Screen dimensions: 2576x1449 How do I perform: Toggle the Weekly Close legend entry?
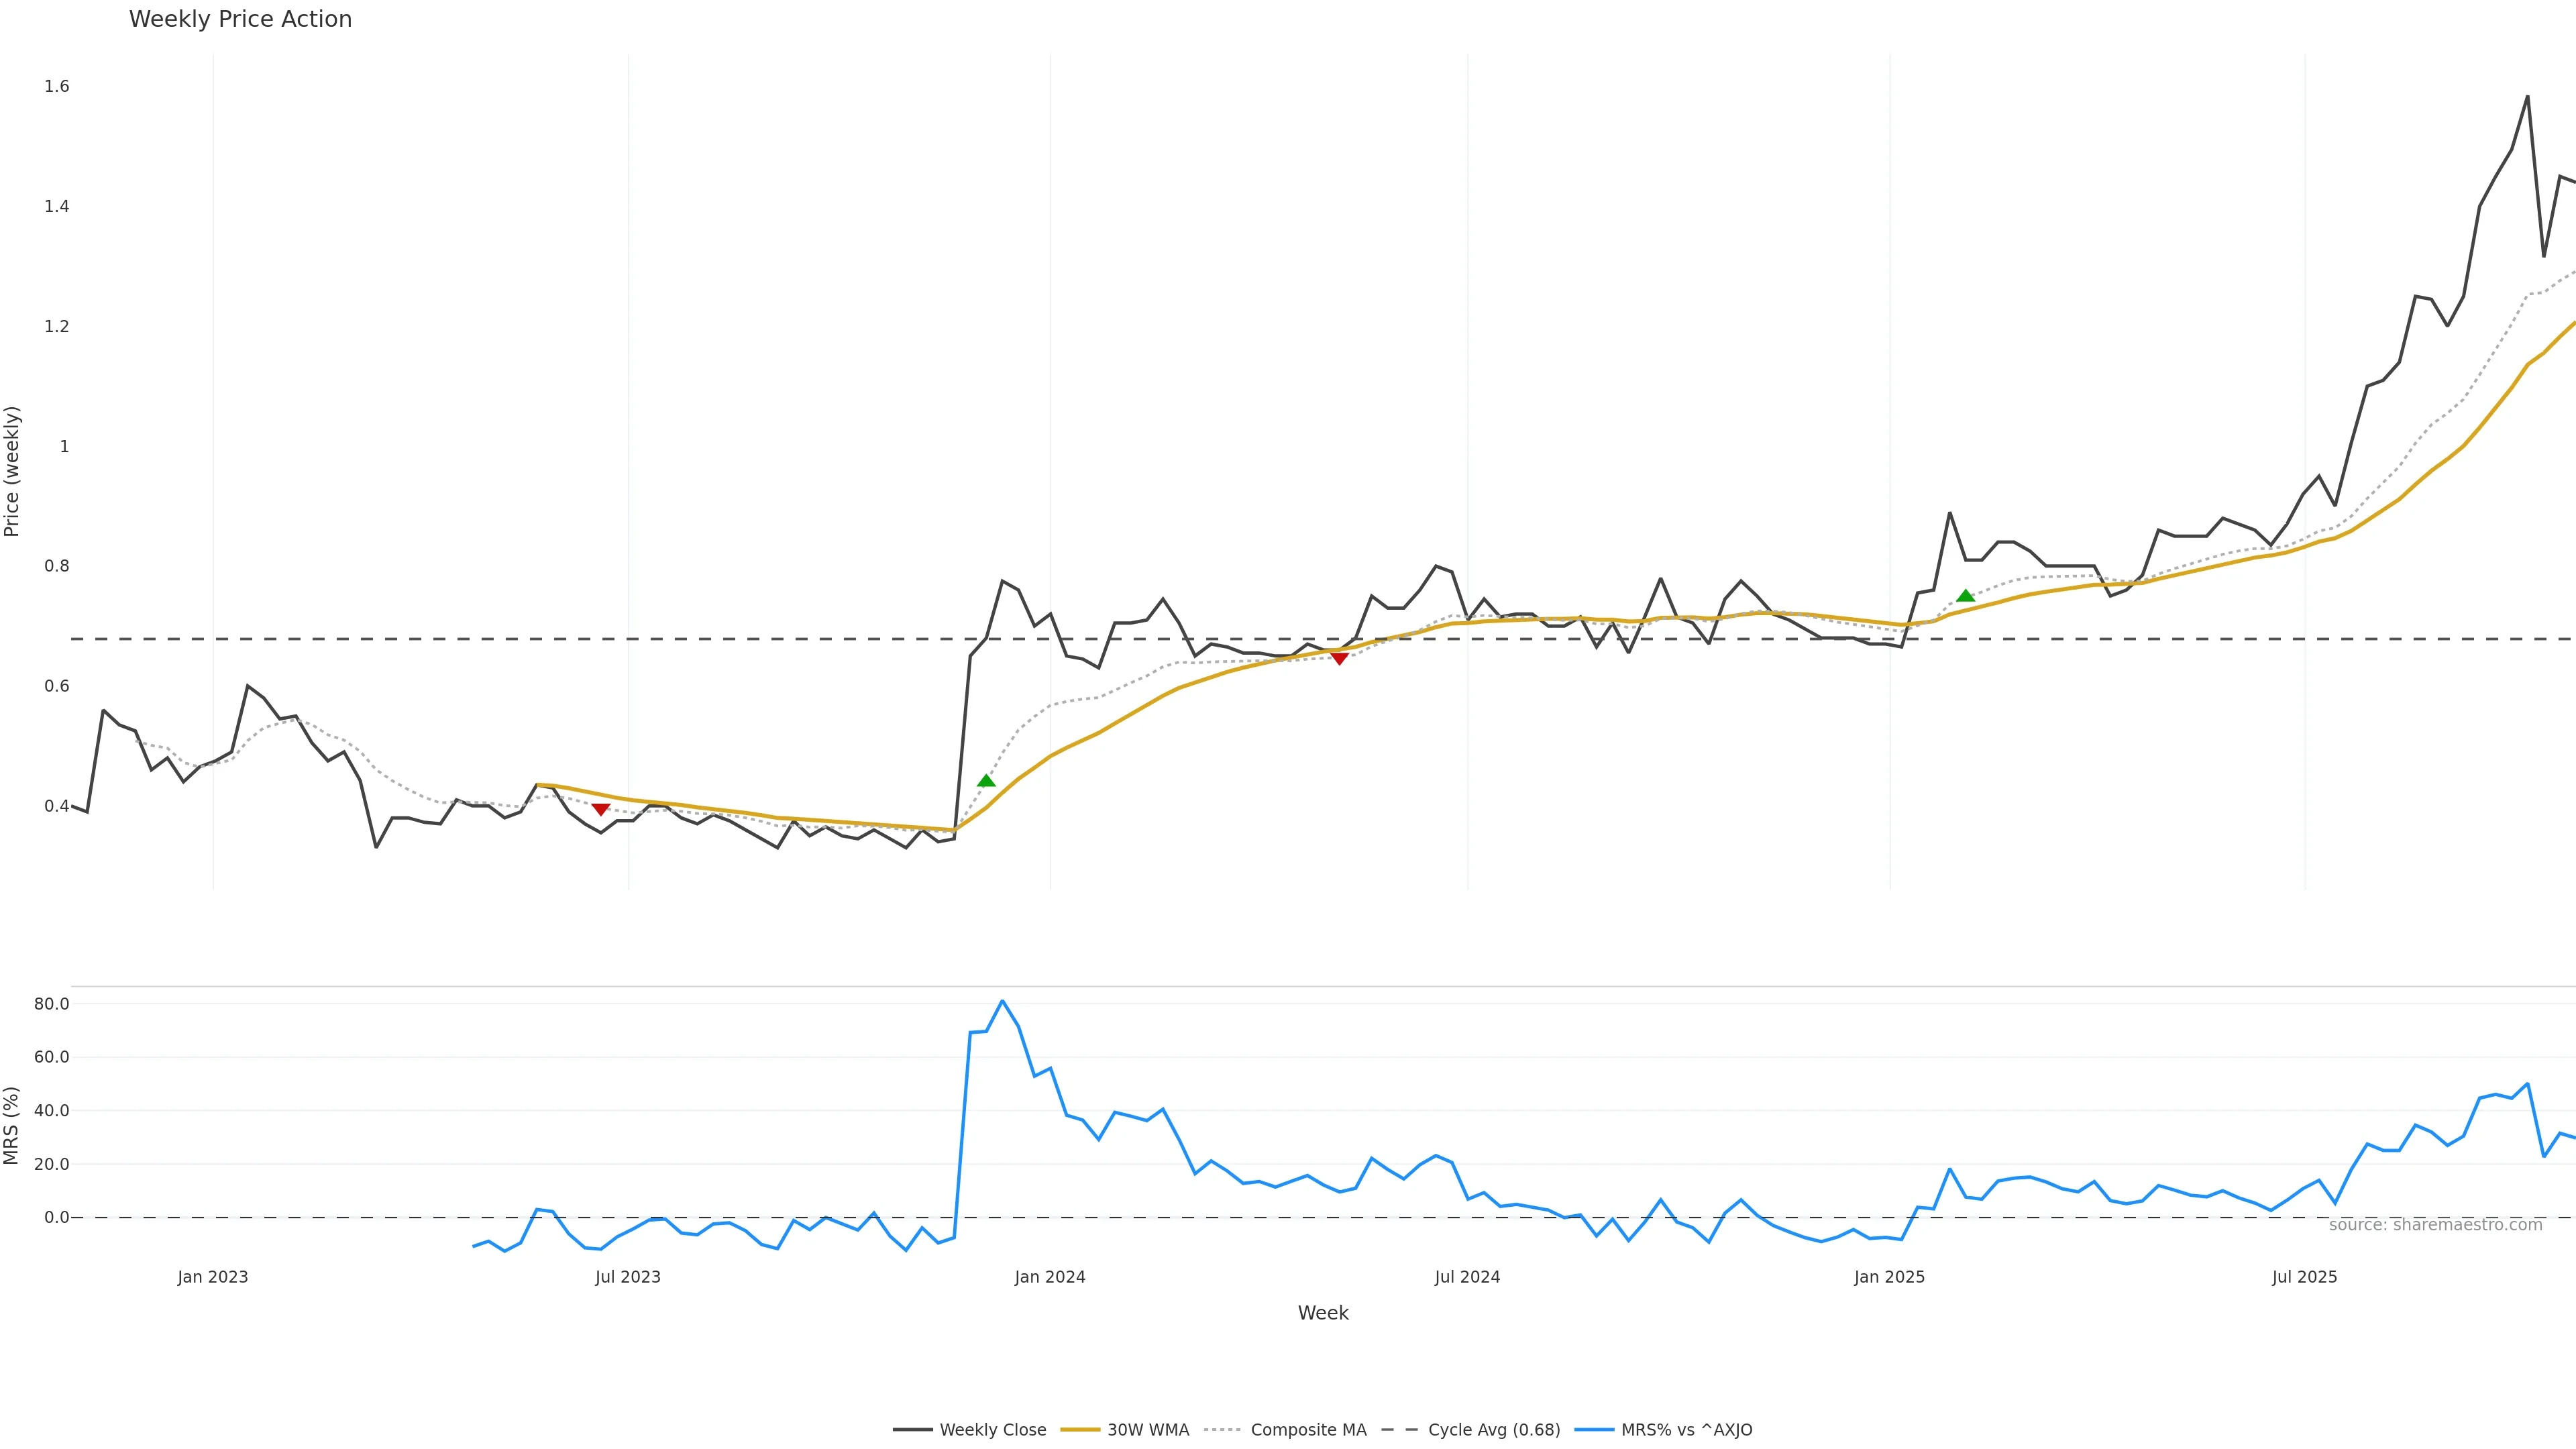[x=992, y=1430]
